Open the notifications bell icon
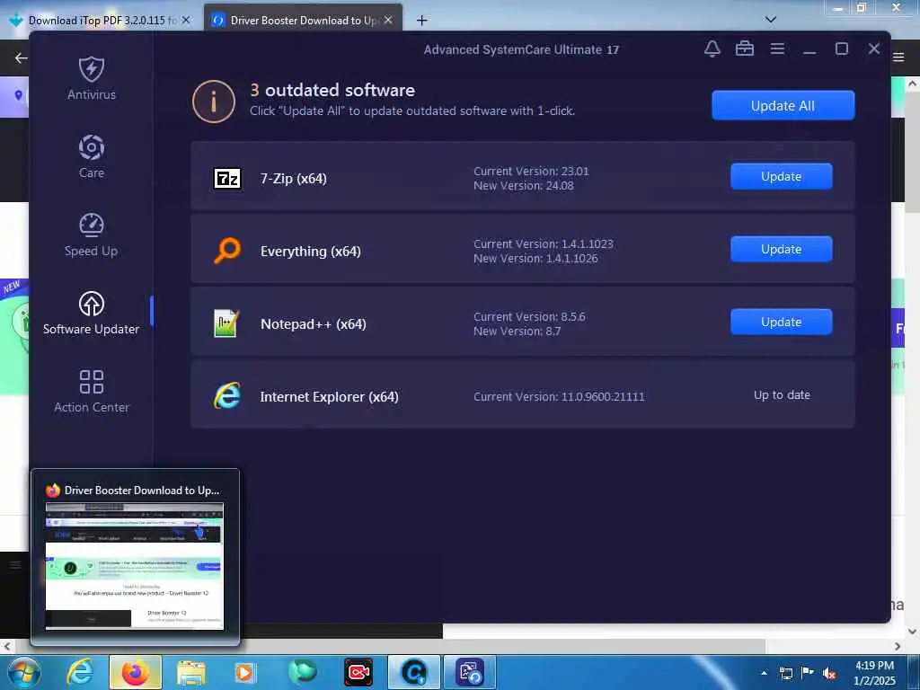Screen dimensions: 920x690 712,49
